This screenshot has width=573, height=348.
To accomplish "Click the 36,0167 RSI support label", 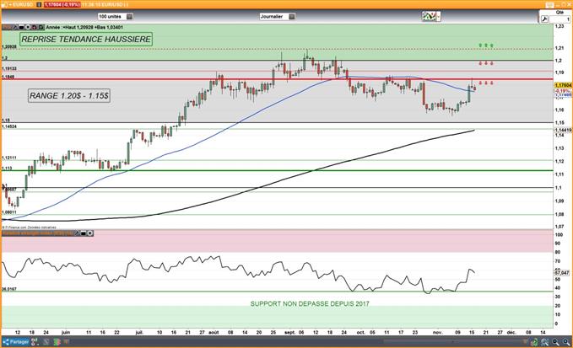I will (x=8, y=289).
